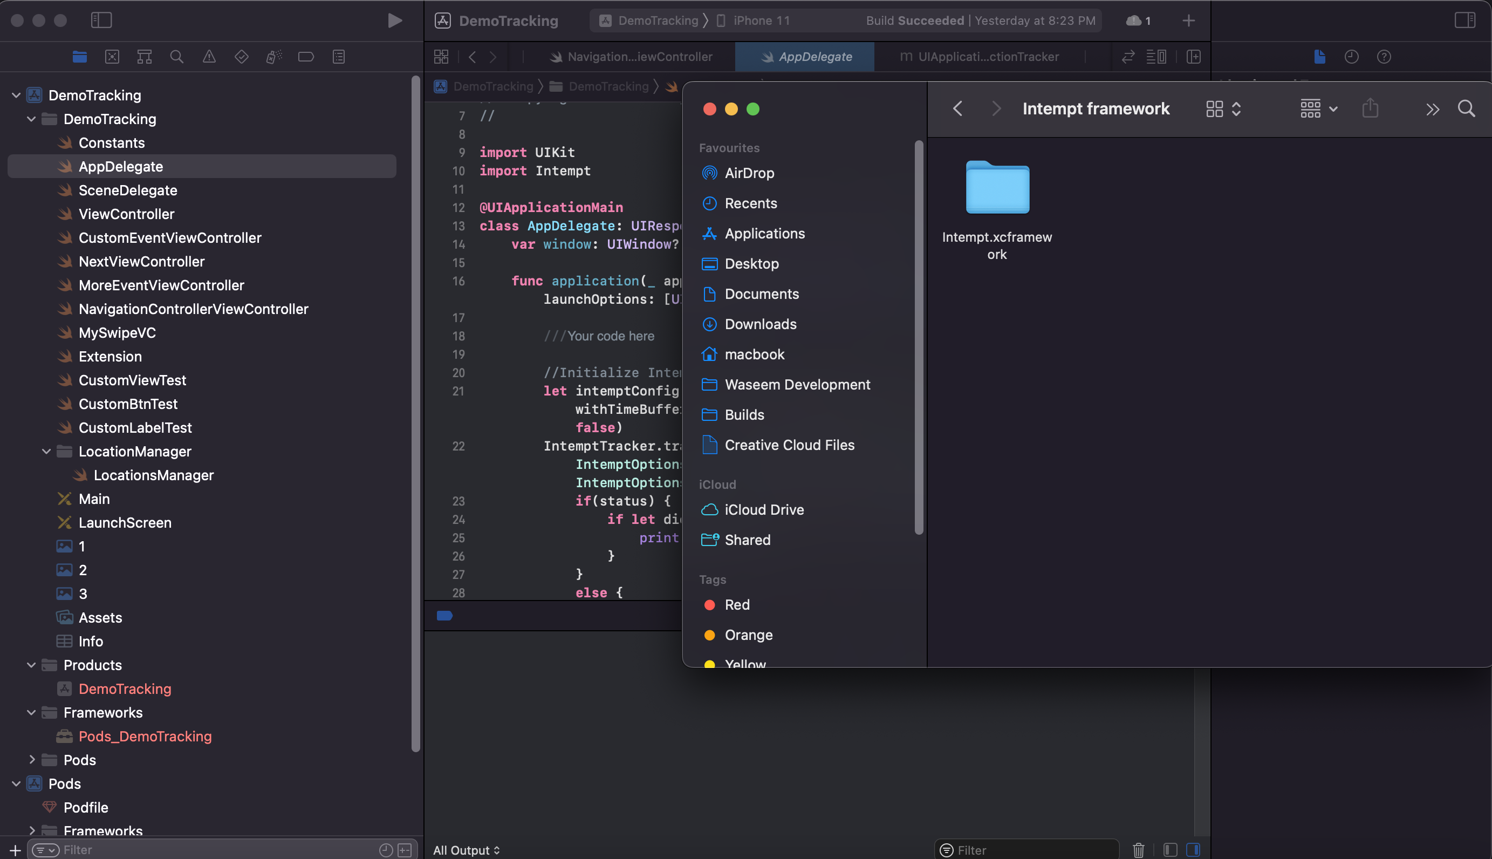Open the Project navigator folder icon

[80, 57]
